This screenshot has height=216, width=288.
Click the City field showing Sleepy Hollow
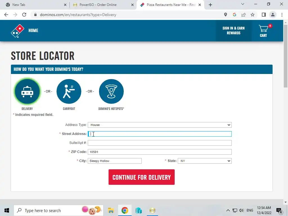(x=115, y=161)
